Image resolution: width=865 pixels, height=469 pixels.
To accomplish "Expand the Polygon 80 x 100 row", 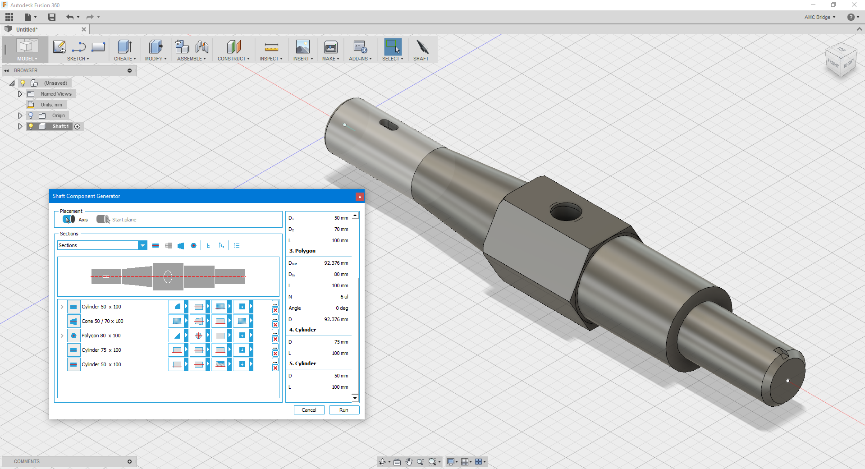I will [x=62, y=336].
